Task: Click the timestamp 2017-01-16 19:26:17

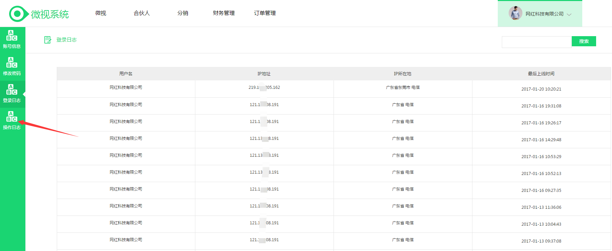Action: pyautogui.click(x=541, y=123)
